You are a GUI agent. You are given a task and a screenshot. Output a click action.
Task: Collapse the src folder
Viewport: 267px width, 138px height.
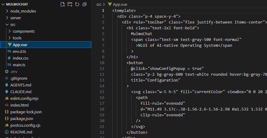click(x=13, y=24)
